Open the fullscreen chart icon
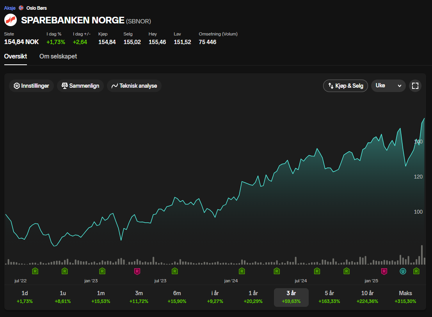 (415, 86)
